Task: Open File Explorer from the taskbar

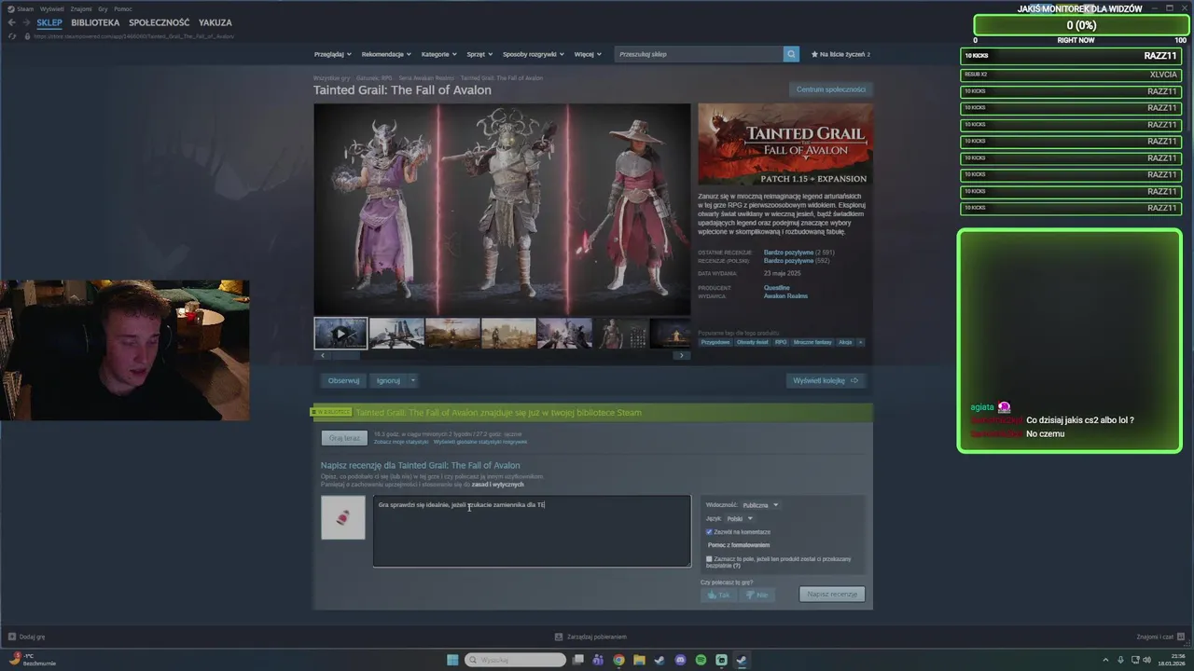Action: click(639, 660)
